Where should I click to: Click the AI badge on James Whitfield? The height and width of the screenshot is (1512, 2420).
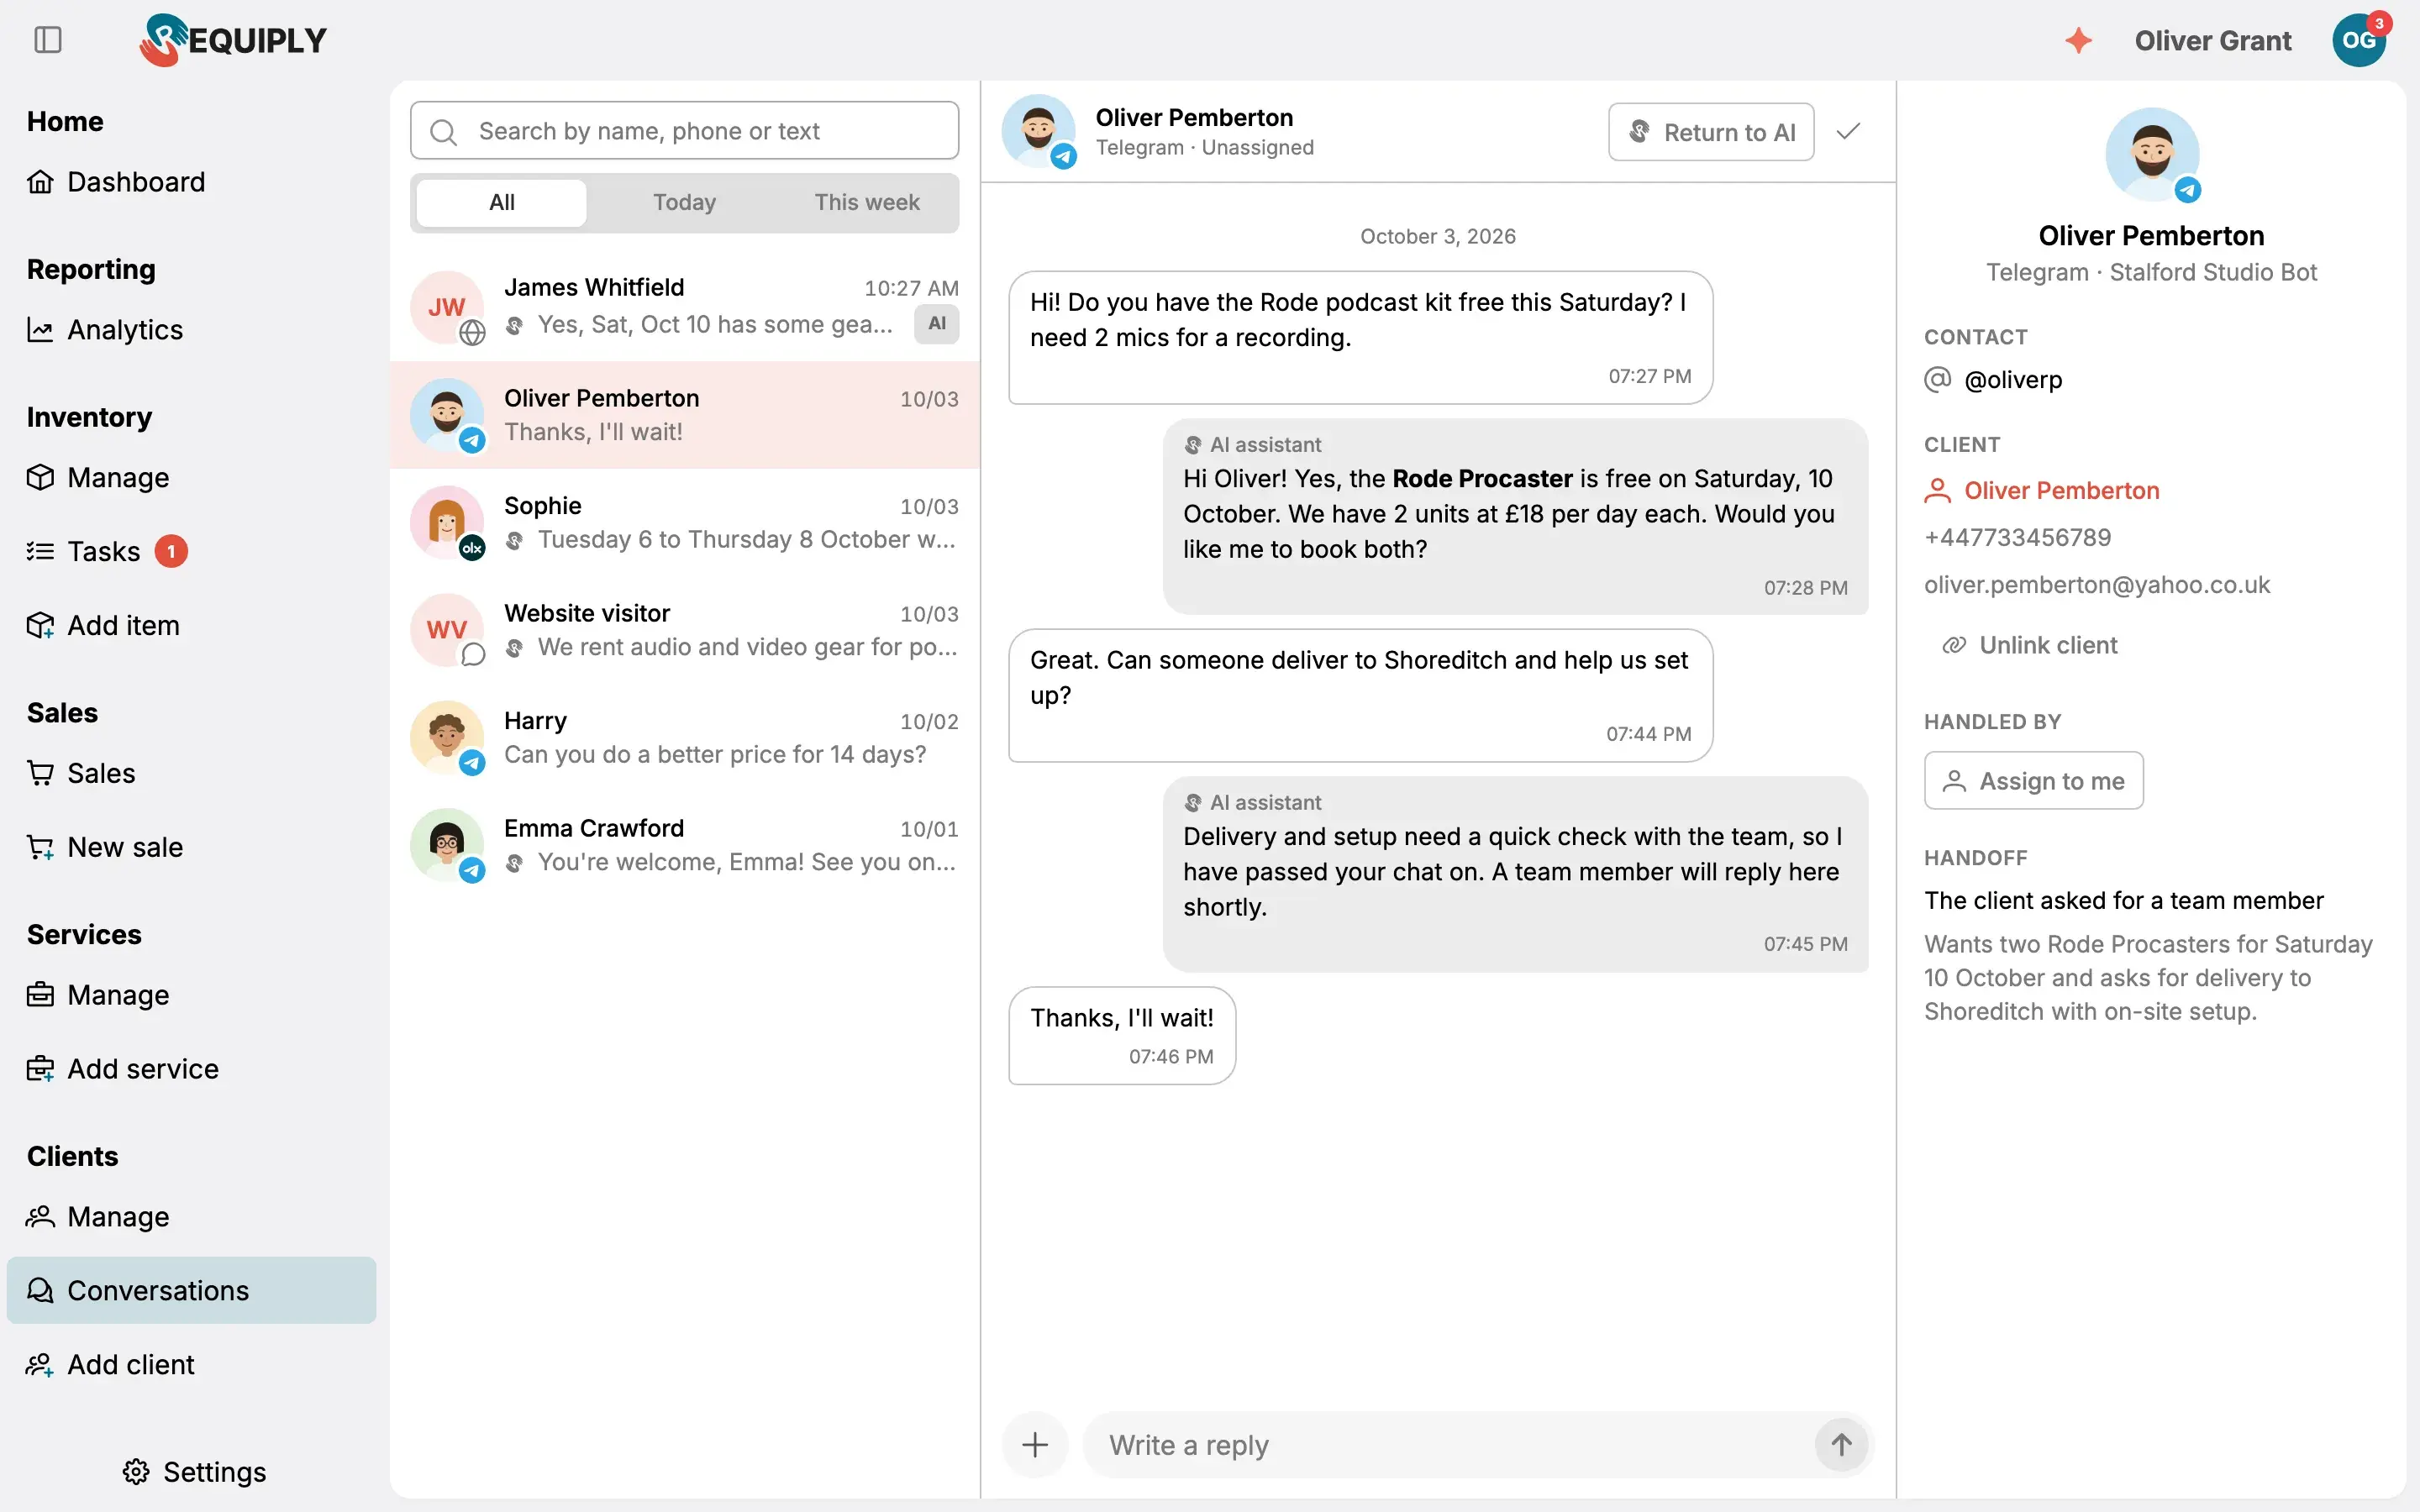pos(936,323)
